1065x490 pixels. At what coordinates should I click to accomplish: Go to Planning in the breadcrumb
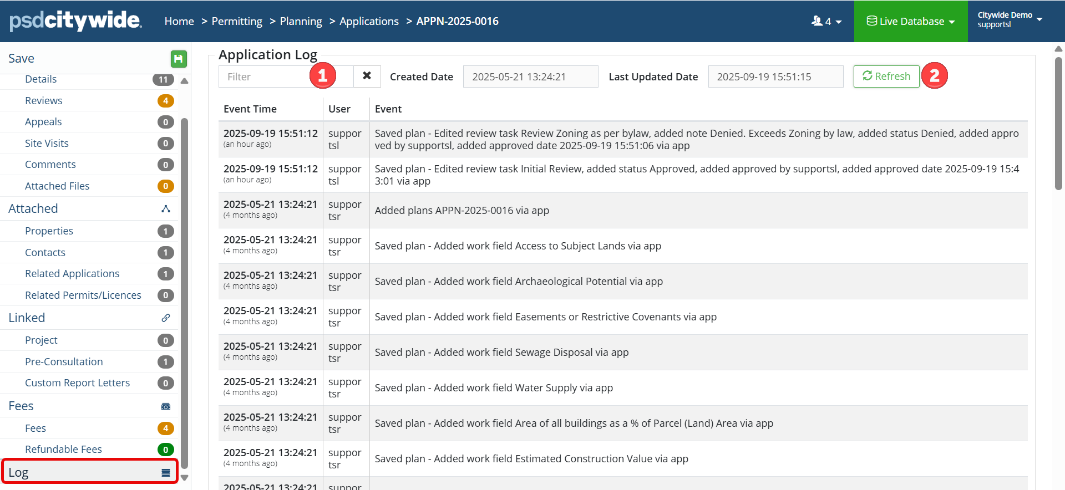pyautogui.click(x=301, y=21)
